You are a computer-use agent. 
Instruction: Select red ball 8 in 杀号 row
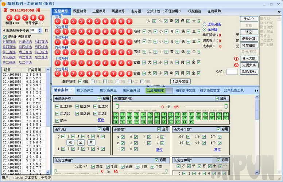(x=121, y=21)
